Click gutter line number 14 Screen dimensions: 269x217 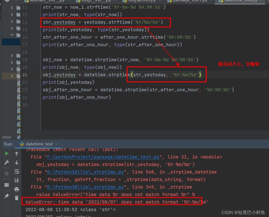point(25,22)
